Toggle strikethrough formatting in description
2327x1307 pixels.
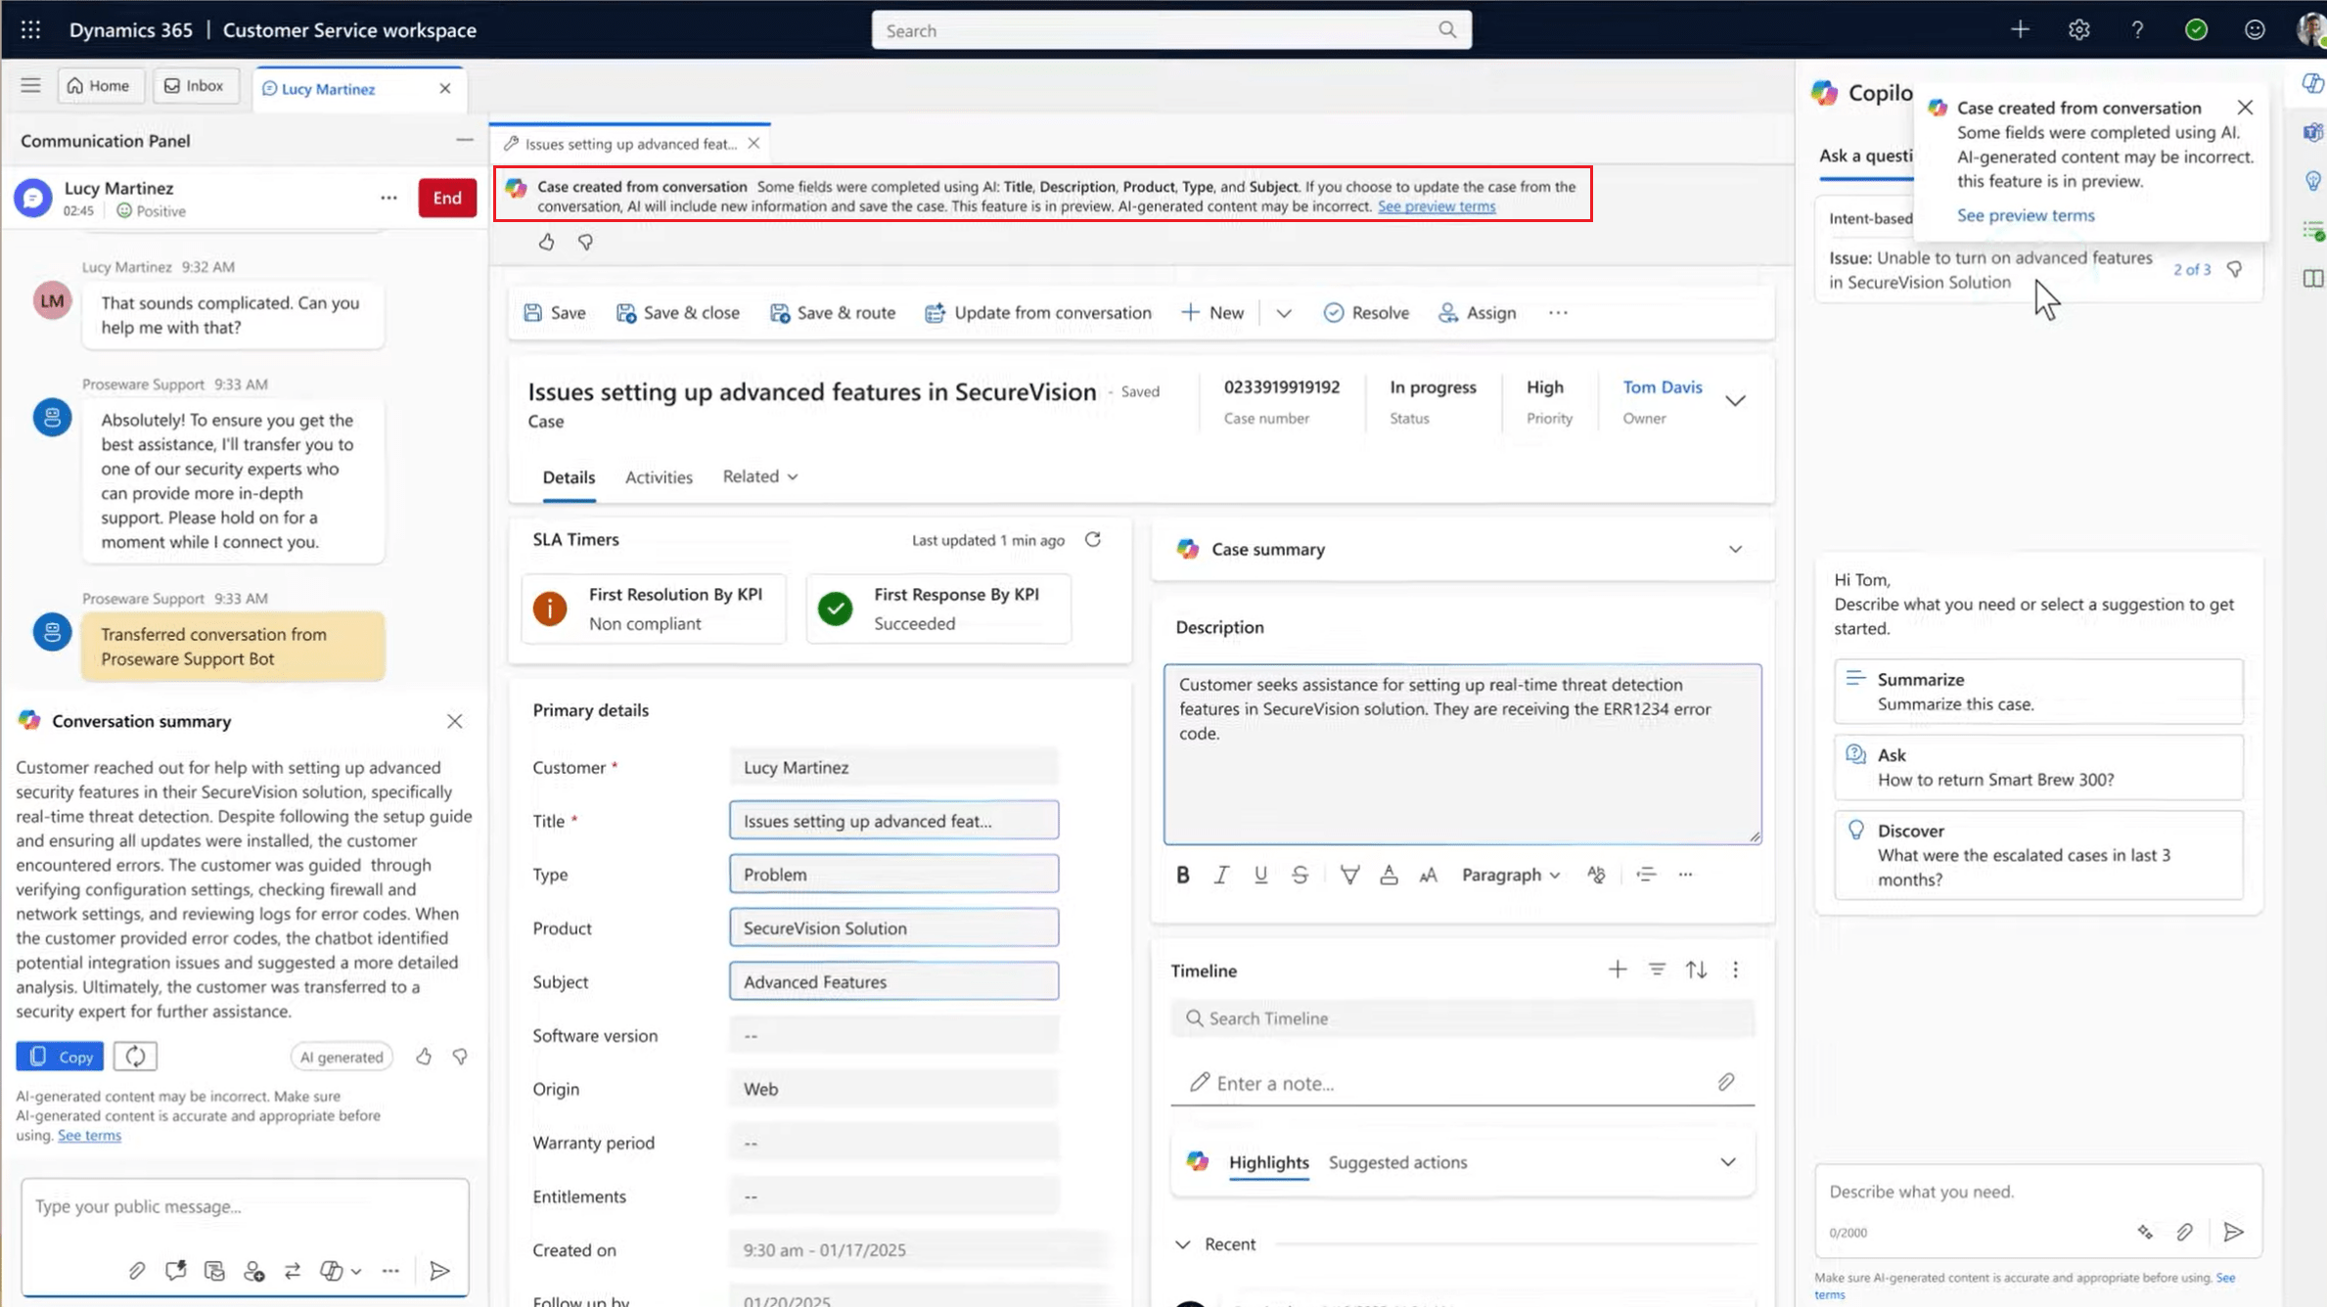point(1300,875)
